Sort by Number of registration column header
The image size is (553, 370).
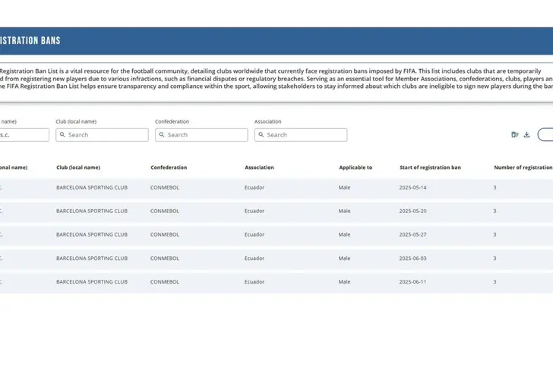point(523,168)
